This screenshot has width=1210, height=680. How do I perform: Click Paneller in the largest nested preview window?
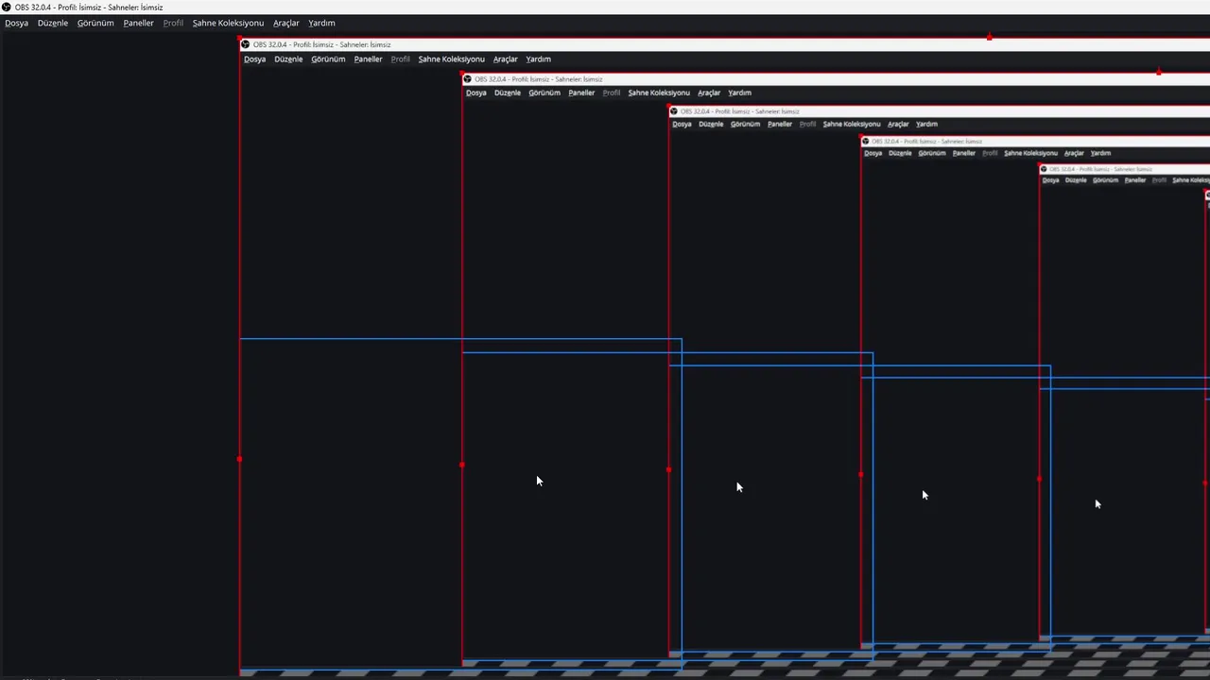click(368, 59)
